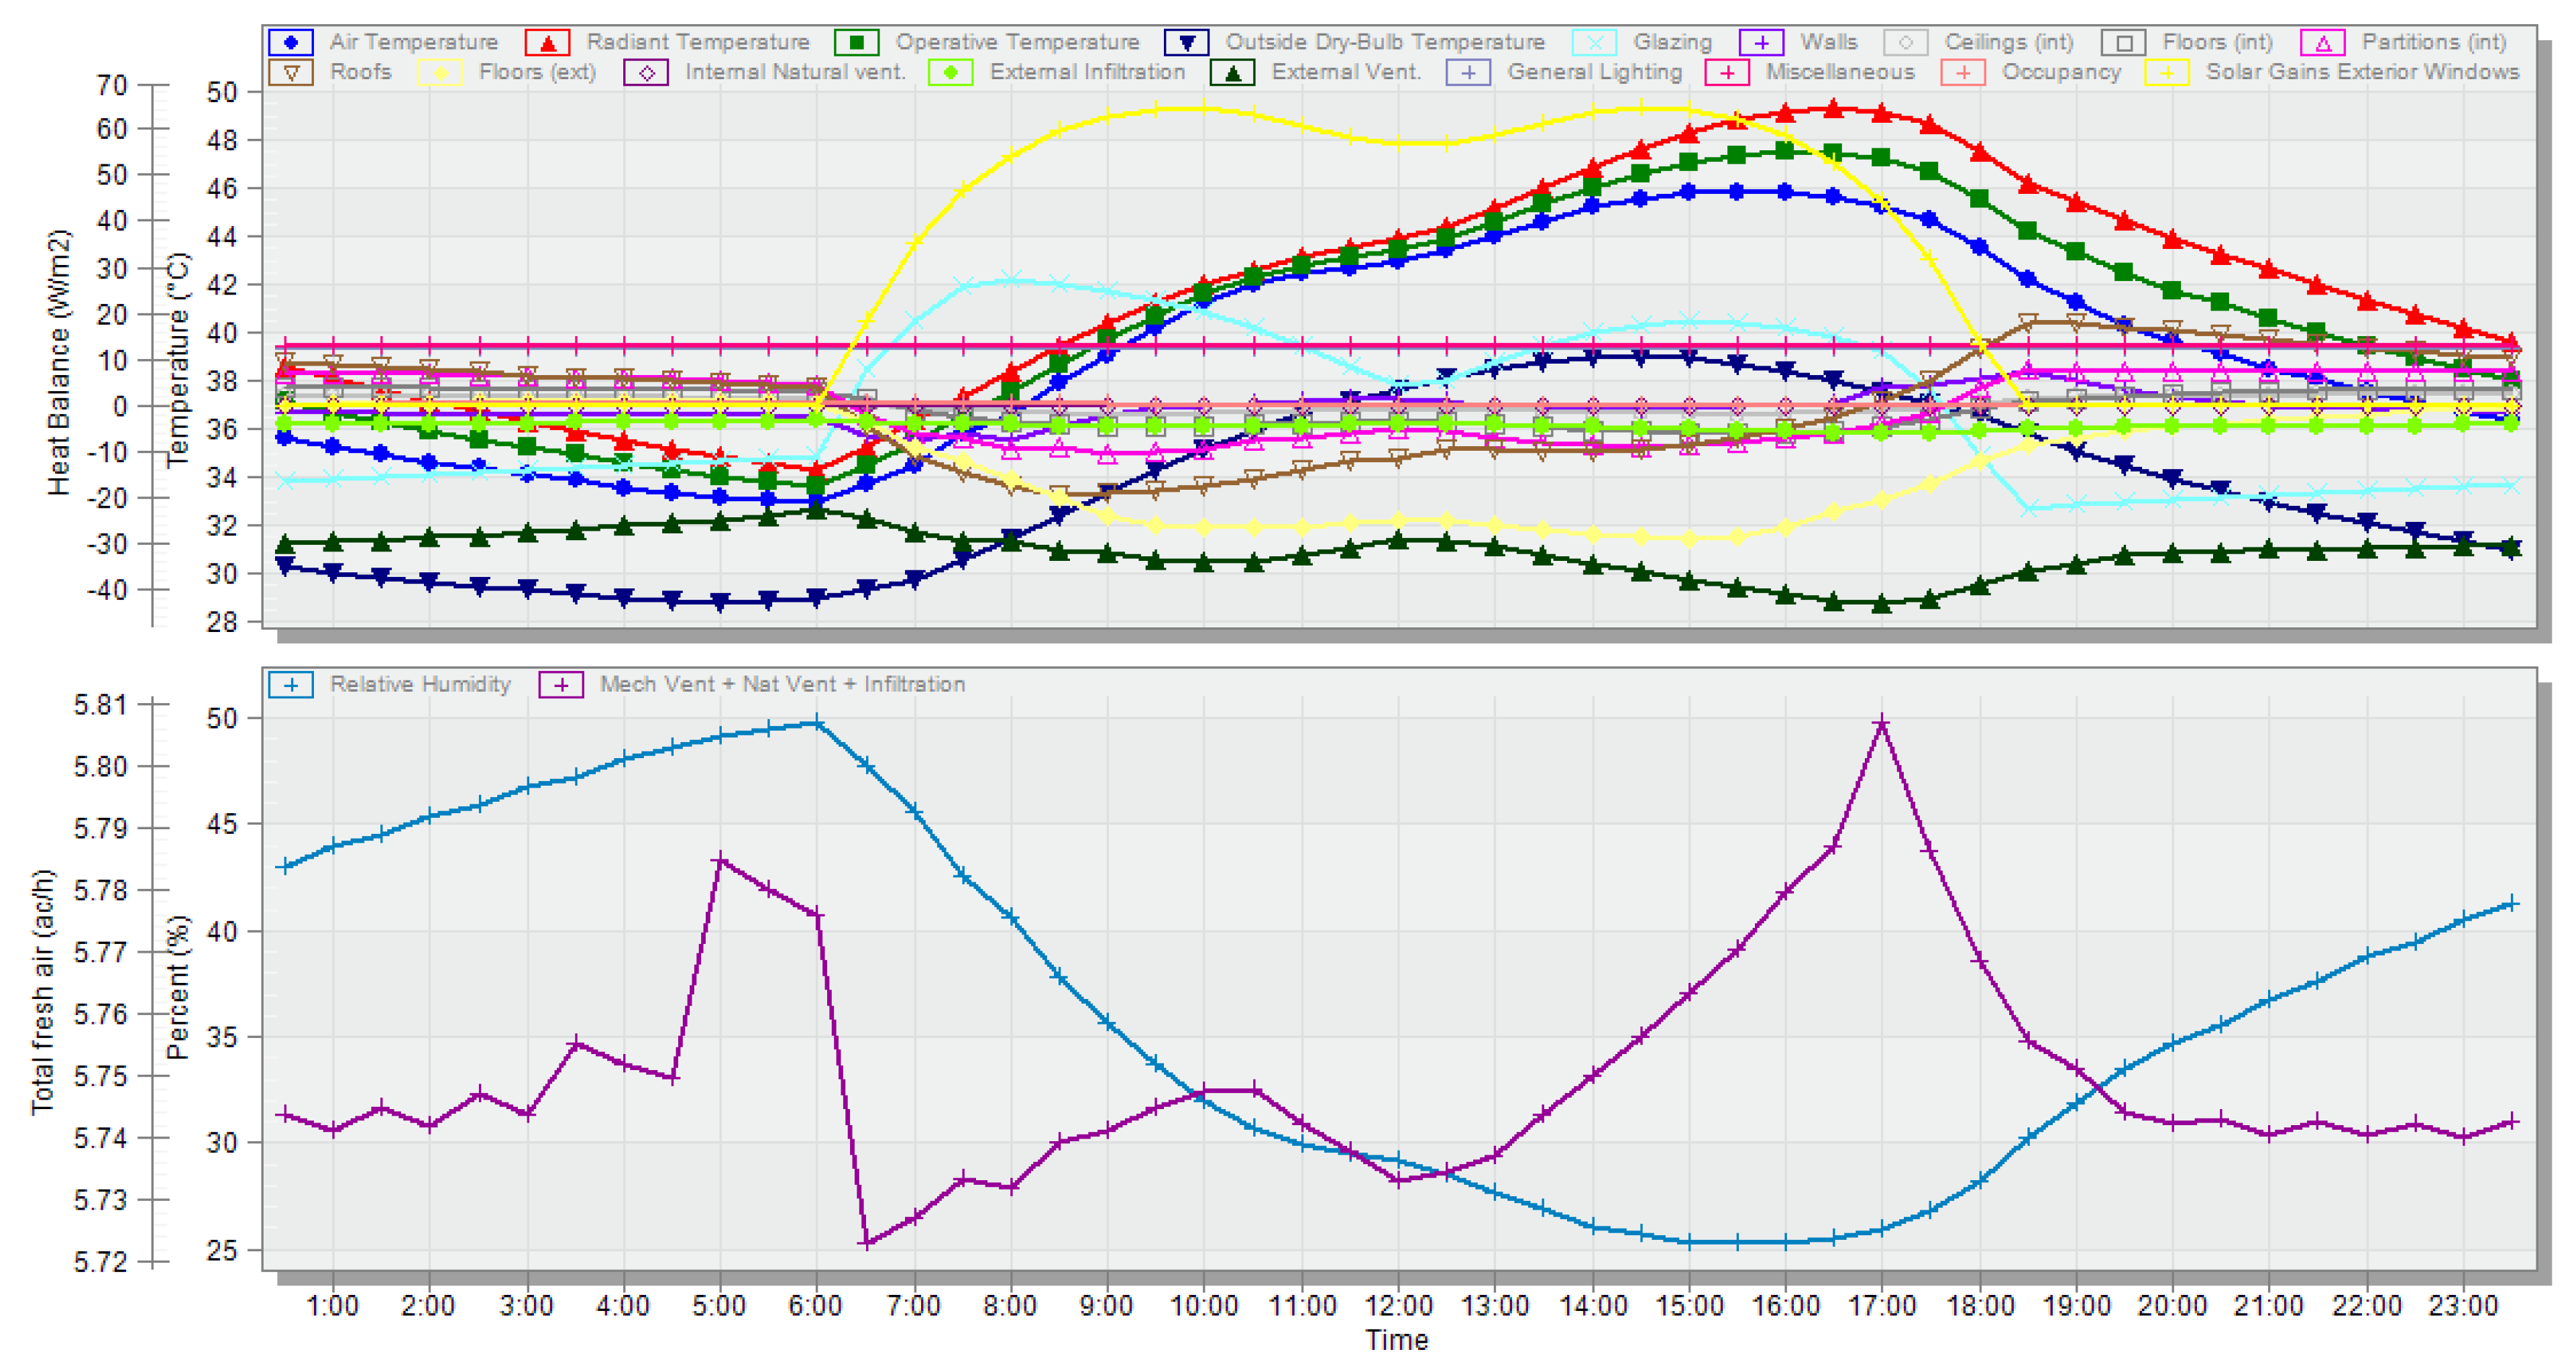Click the Solar Gains Exterior Windows label
Image resolution: width=2576 pixels, height=1366 pixels.
click(2362, 72)
